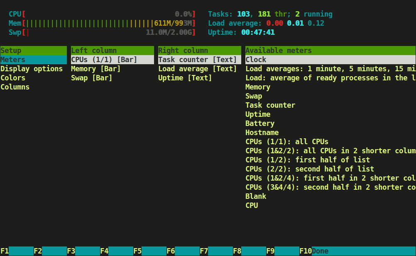Choose single CPU meter at list bottom
Image resolution: width=416 pixels, height=256 pixels.
click(x=252, y=205)
